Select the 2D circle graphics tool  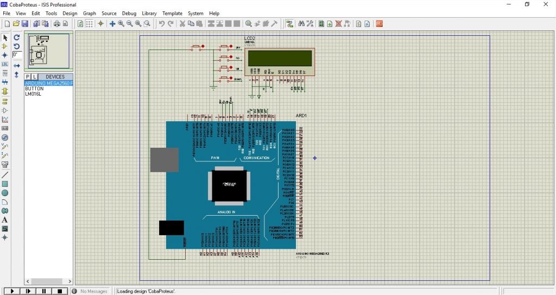tap(5, 193)
